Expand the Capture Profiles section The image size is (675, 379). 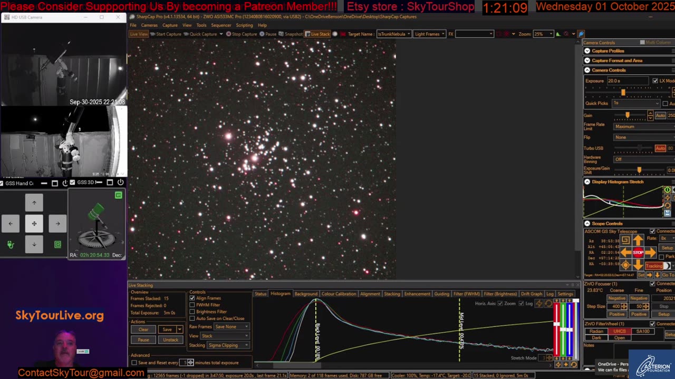pyautogui.click(x=587, y=51)
